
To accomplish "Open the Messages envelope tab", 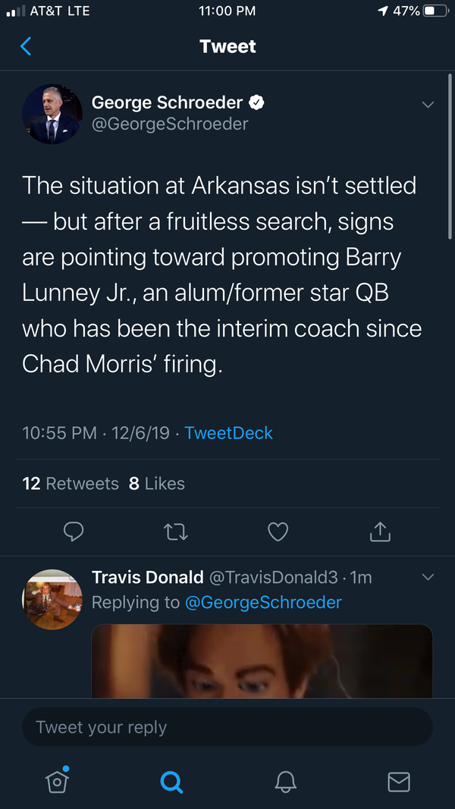I will tap(399, 781).
